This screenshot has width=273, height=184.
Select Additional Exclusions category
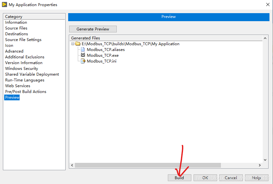click(25, 57)
